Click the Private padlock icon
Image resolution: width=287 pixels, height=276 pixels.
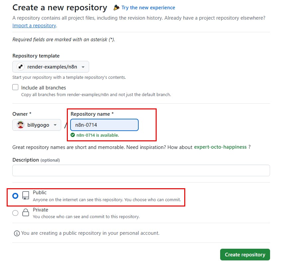pos(26,212)
